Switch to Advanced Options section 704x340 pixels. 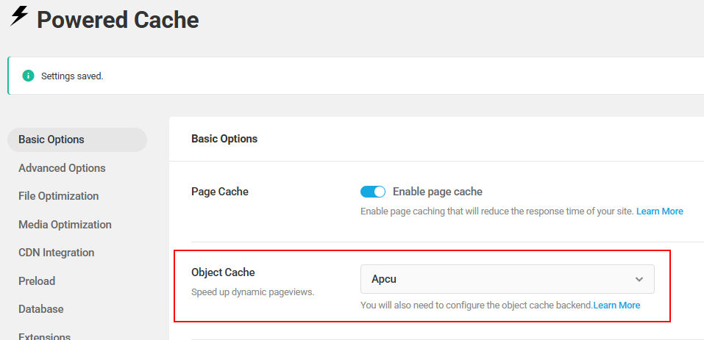[x=62, y=168]
